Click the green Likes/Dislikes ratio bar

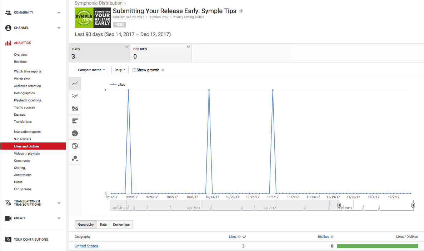pos(378,246)
